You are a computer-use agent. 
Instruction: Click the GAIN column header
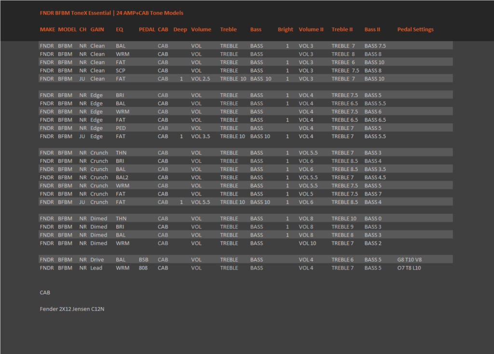(x=97, y=29)
